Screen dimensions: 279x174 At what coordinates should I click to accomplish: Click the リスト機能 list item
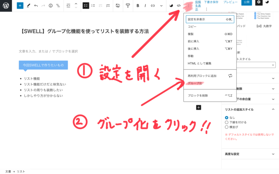(x=32, y=79)
